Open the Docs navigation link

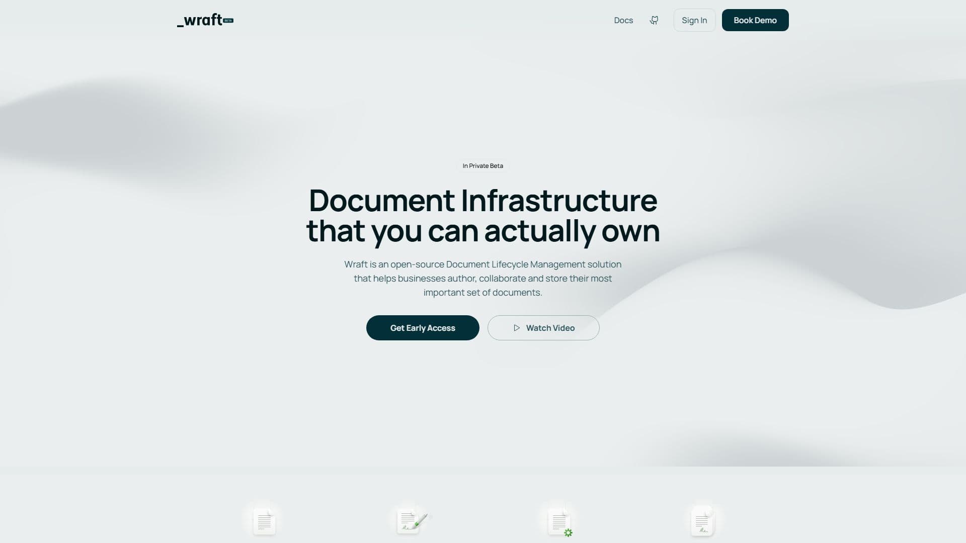[623, 20]
